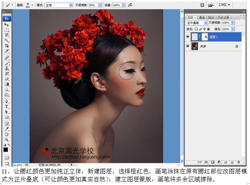Image resolution: width=250 pixels, height=185 pixels.
Task: Toggle link between layer and mask
Action: point(200,37)
